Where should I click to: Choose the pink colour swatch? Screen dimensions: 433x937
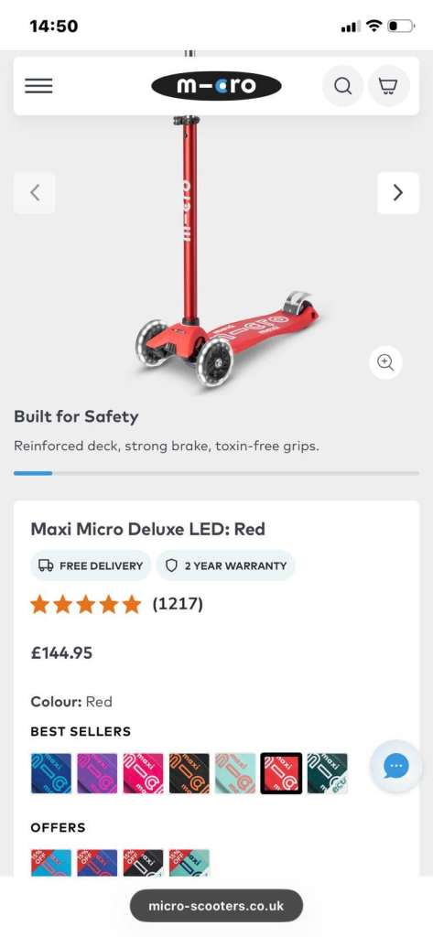coord(143,773)
